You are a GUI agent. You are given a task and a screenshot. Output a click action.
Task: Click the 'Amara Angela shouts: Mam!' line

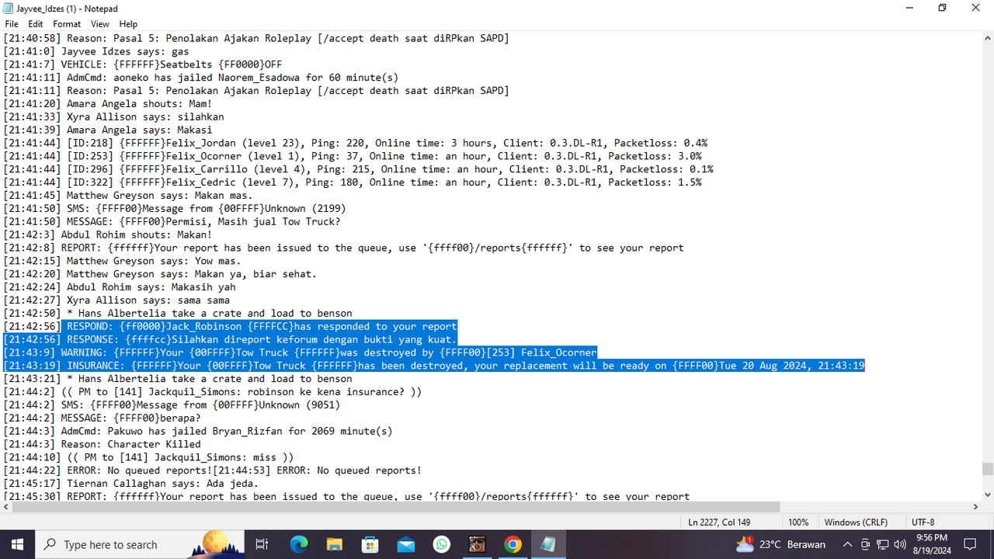(x=108, y=103)
